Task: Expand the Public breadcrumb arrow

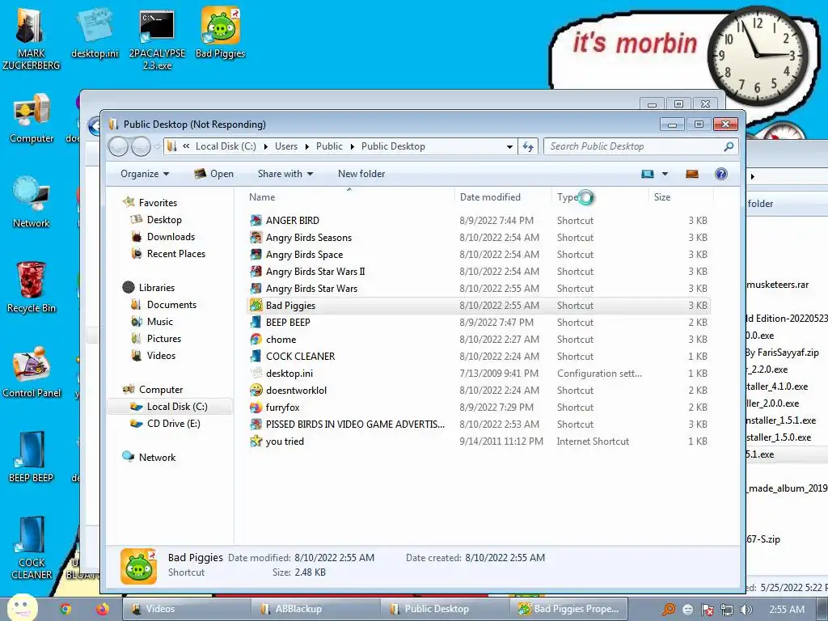Action: [353, 146]
